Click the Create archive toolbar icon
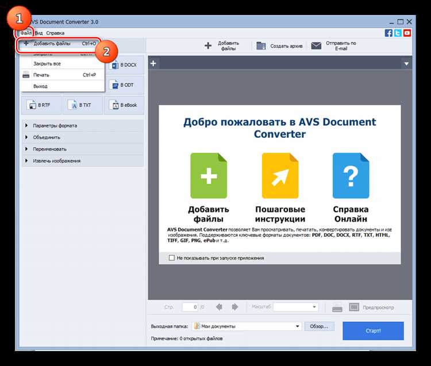 261,45
